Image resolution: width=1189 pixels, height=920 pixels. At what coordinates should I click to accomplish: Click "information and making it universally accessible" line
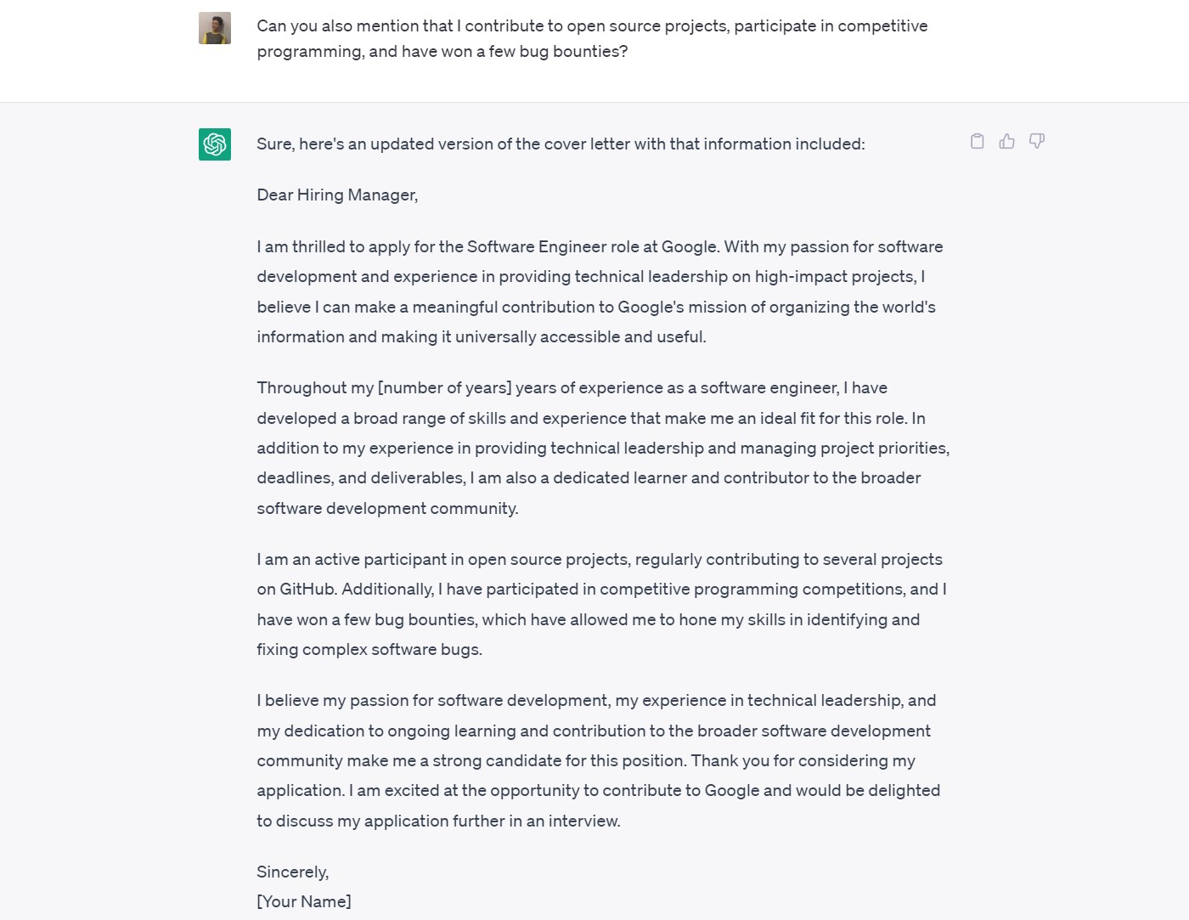[482, 337]
